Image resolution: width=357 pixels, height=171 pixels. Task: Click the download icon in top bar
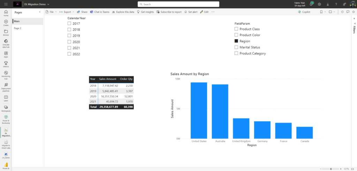(x=328, y=4)
